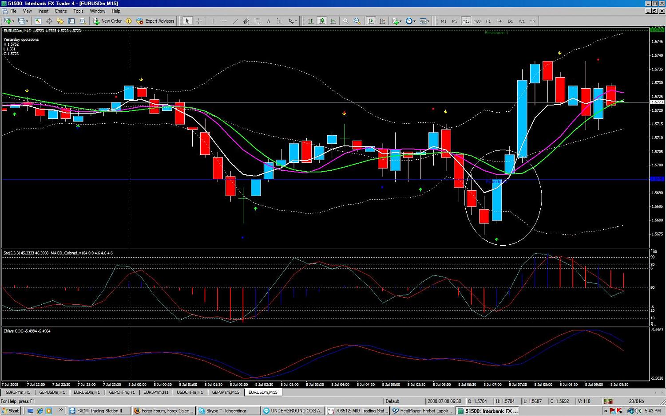Screen dimensions: 666x416
Task: Open the Tools menu
Action: click(x=79, y=11)
